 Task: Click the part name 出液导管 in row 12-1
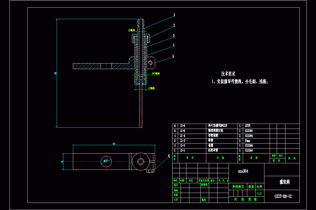coord(213,150)
